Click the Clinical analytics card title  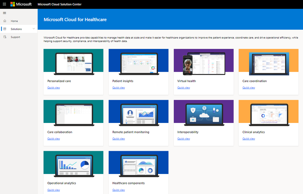(254, 132)
